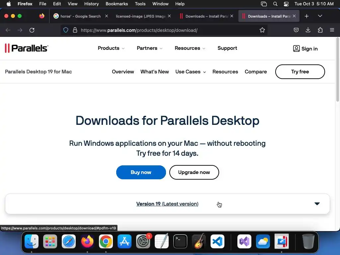Open the File menu
Screen dimensions: 340x255
42,4
